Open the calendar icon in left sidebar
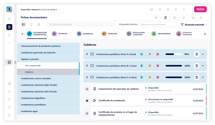This screenshot has width=215, height=125. (x=9, y=19)
